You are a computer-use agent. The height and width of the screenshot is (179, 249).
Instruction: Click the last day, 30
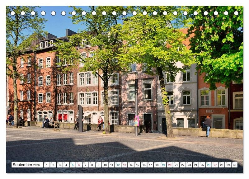tap(234, 165)
